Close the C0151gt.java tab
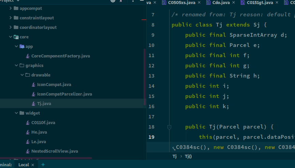Screen dimensions: 295x168 (277, 2)
